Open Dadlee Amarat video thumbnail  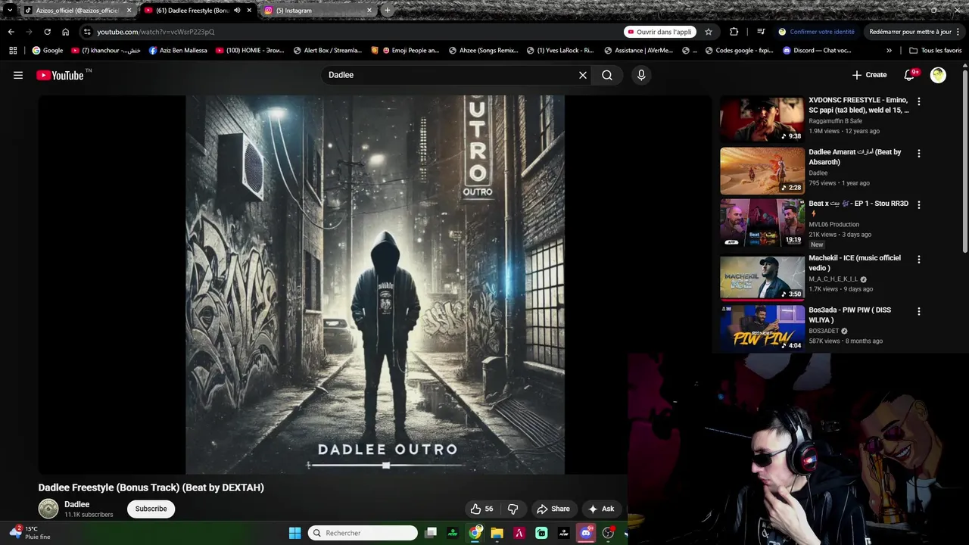point(762,170)
